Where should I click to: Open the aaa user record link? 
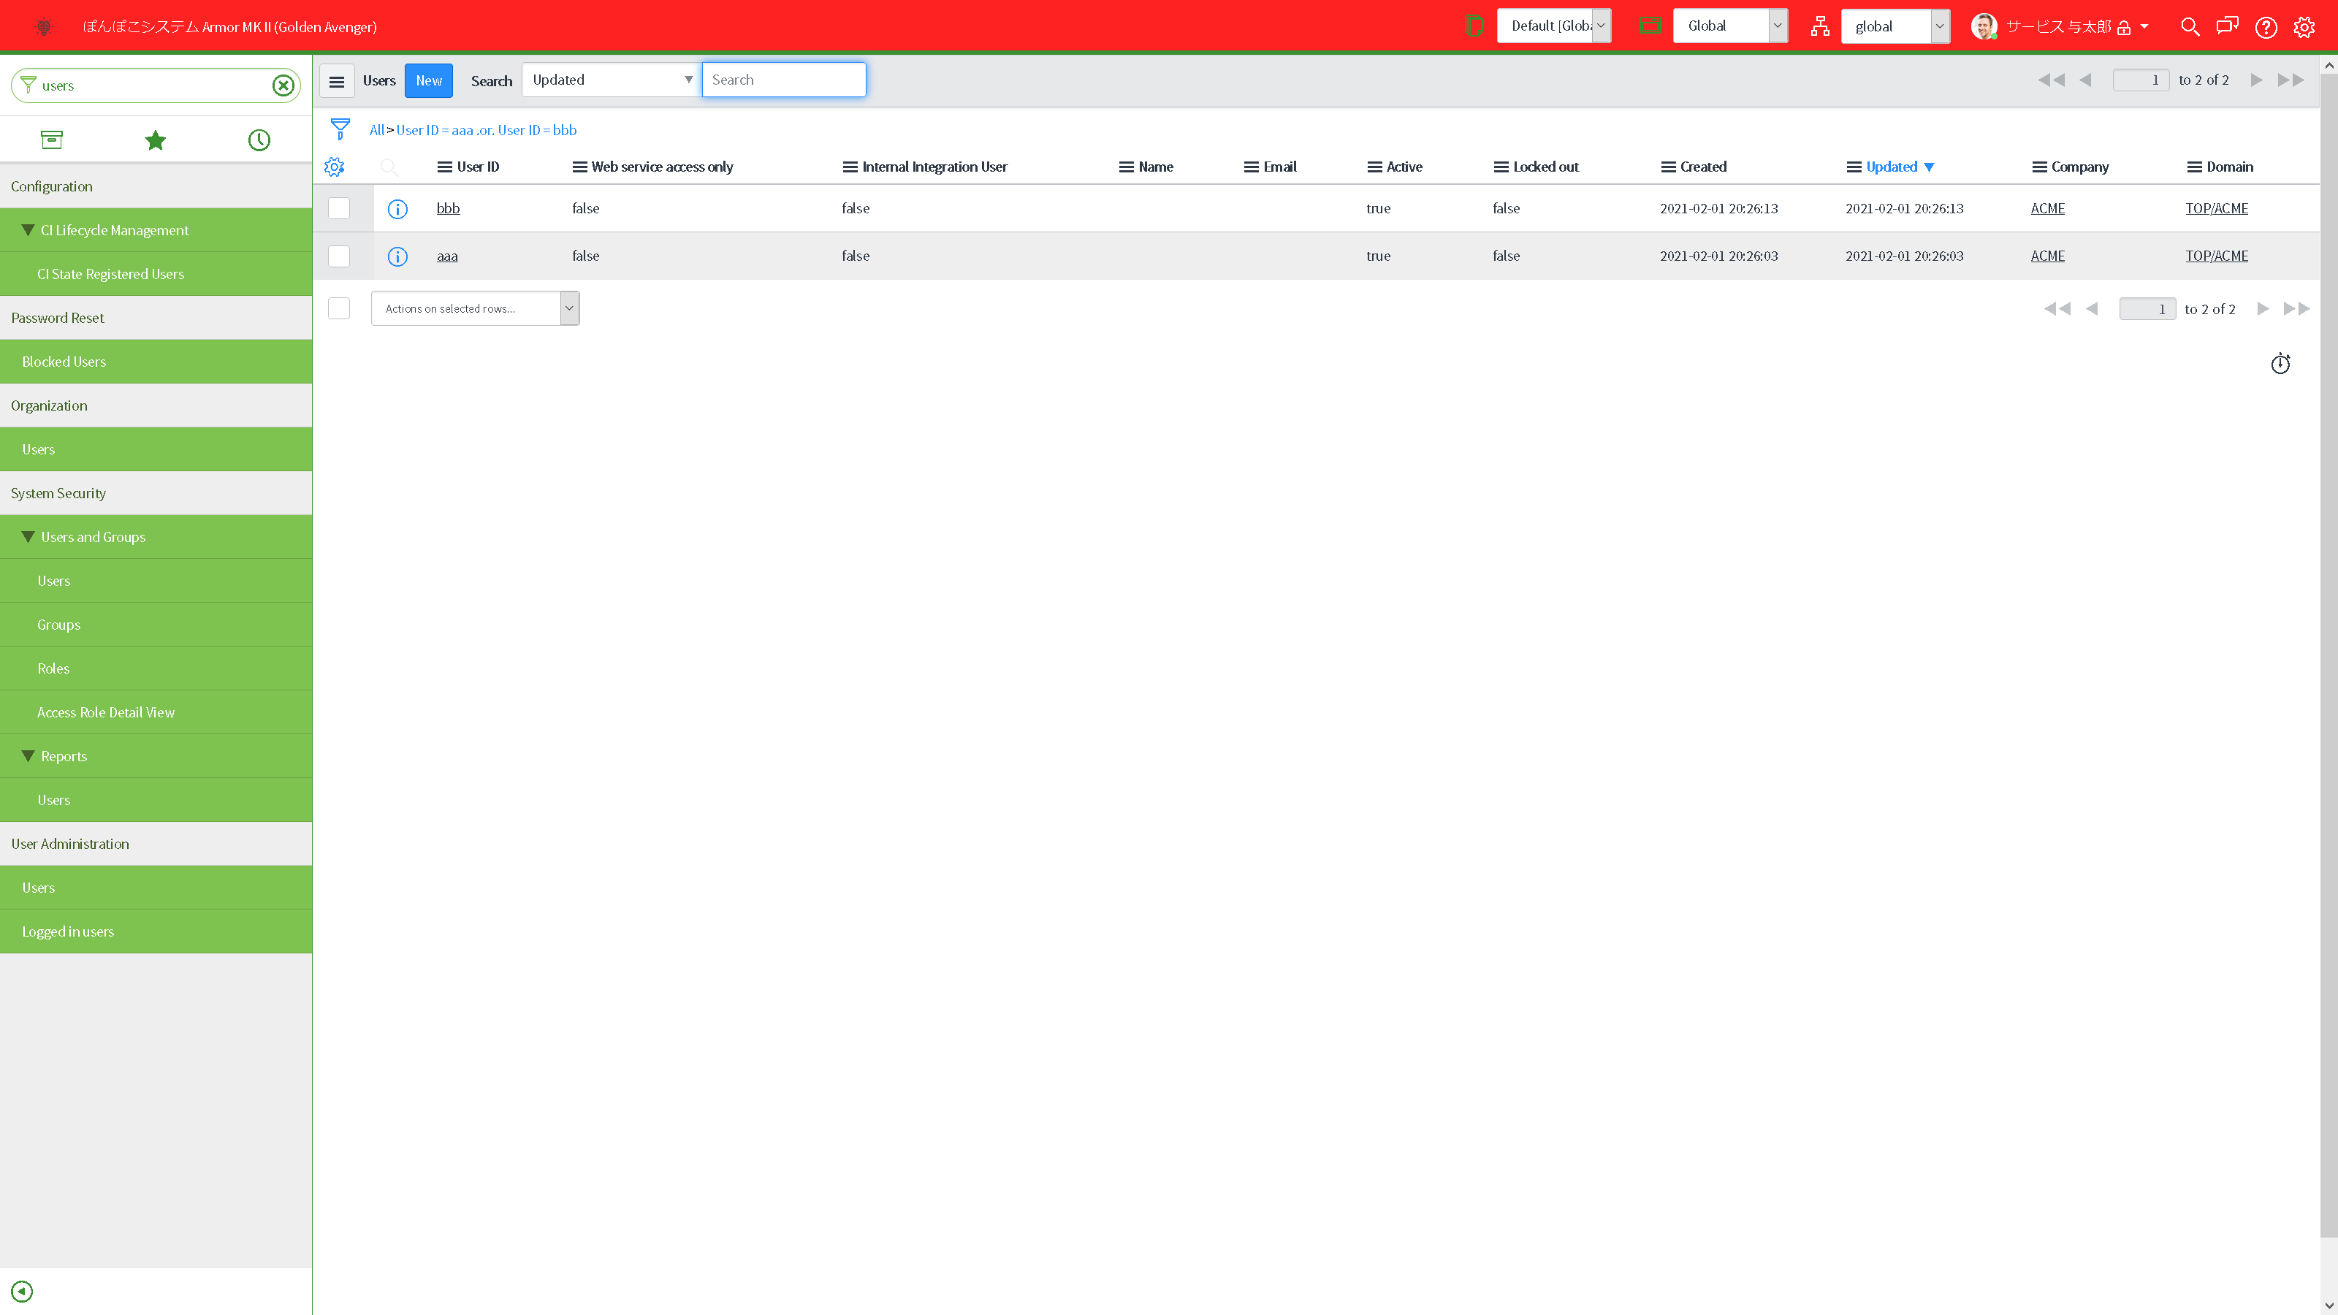(x=446, y=256)
